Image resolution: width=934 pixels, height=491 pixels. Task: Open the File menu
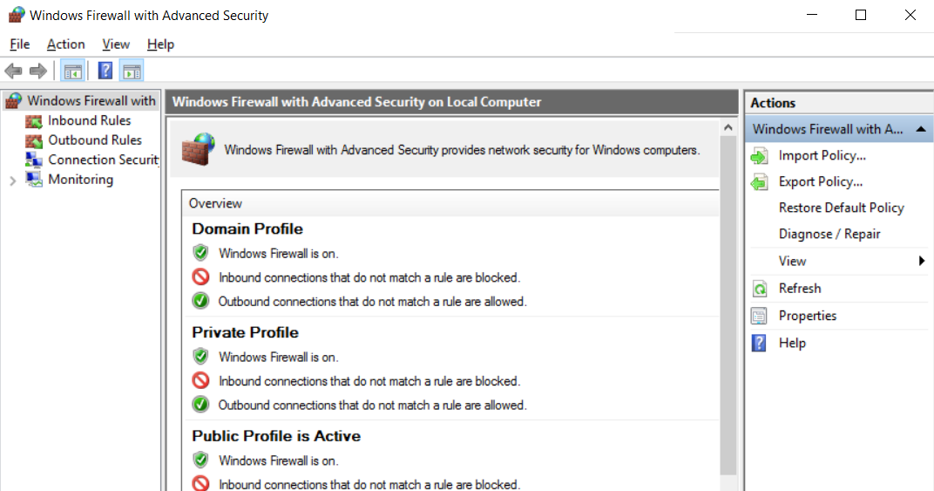20,44
